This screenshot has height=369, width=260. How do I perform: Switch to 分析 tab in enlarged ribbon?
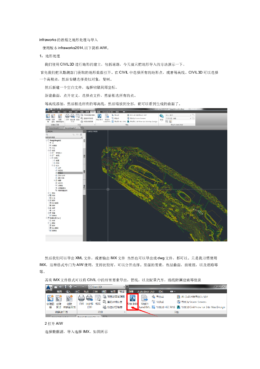(95, 292)
